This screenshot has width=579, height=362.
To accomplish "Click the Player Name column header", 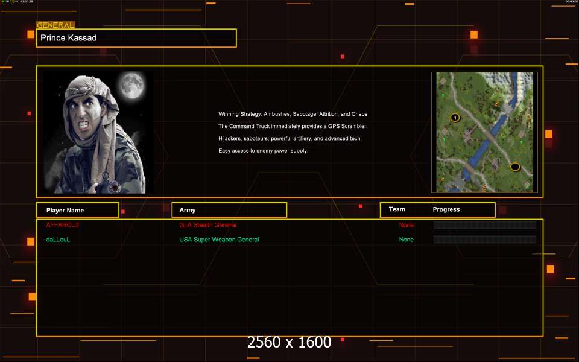I will click(77, 210).
